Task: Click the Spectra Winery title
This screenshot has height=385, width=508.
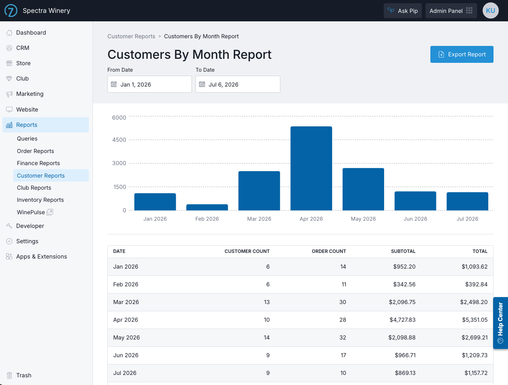Action: coord(47,10)
